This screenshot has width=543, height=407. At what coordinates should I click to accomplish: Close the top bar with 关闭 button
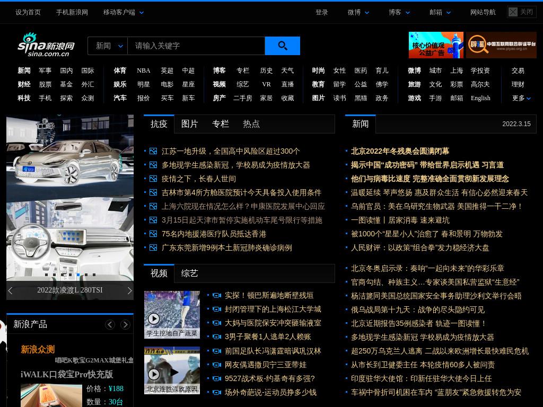pos(521,12)
